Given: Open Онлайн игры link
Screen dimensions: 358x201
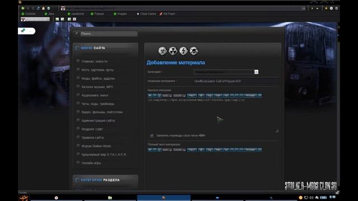Looking at the screenshot, I should click(x=91, y=163).
